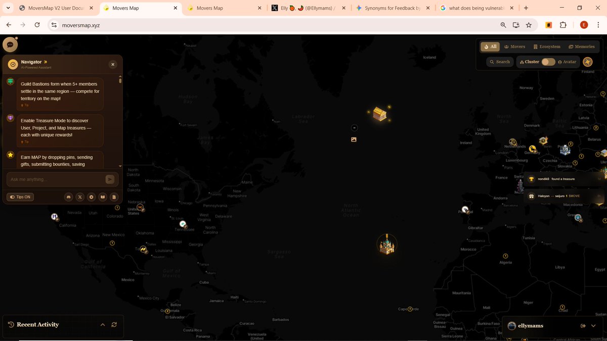Toggle the Cluster/Avatar switch
This screenshot has height=341, width=607.
pos(548,62)
